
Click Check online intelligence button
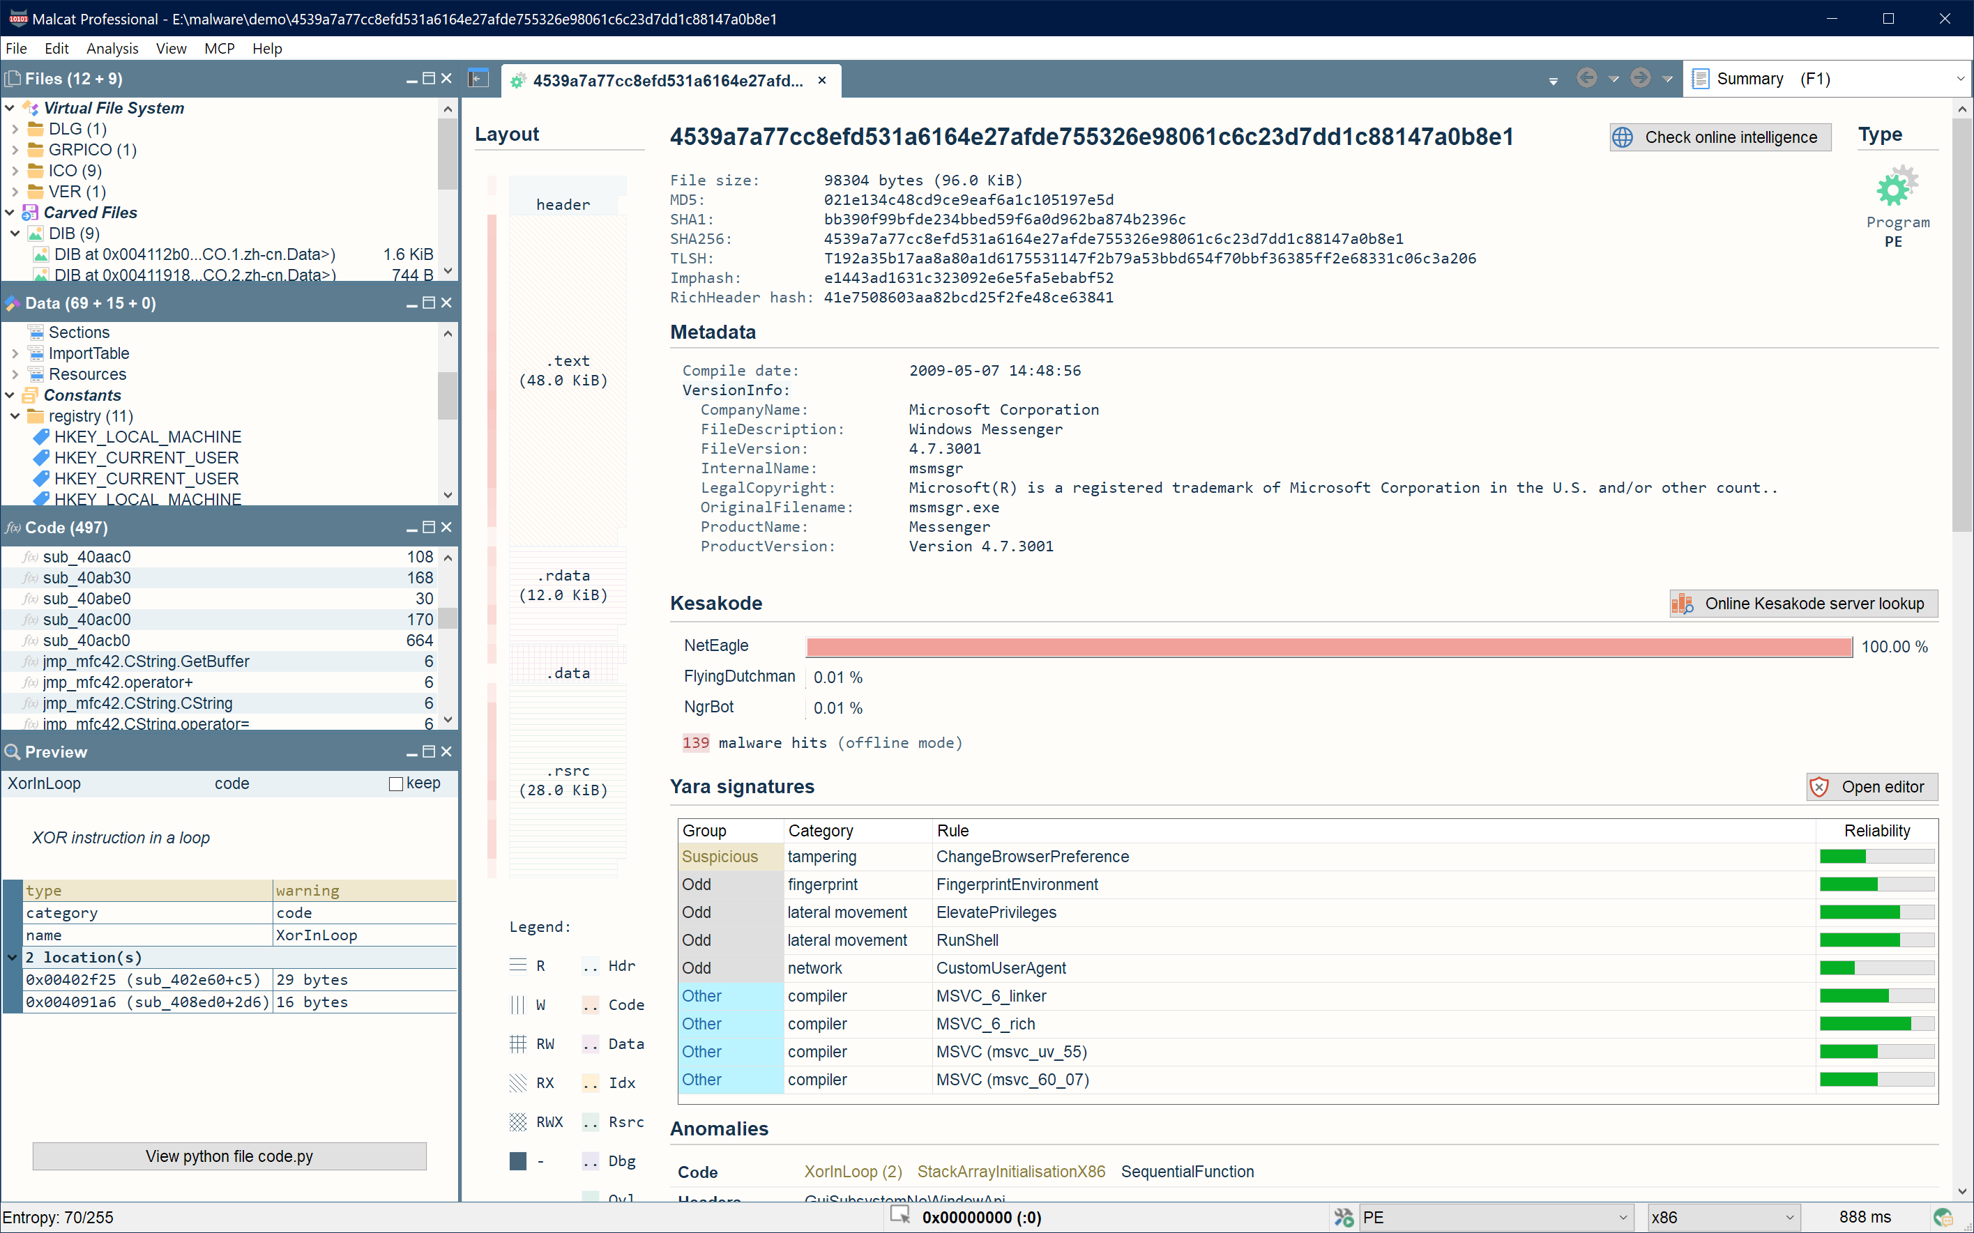point(1719,137)
